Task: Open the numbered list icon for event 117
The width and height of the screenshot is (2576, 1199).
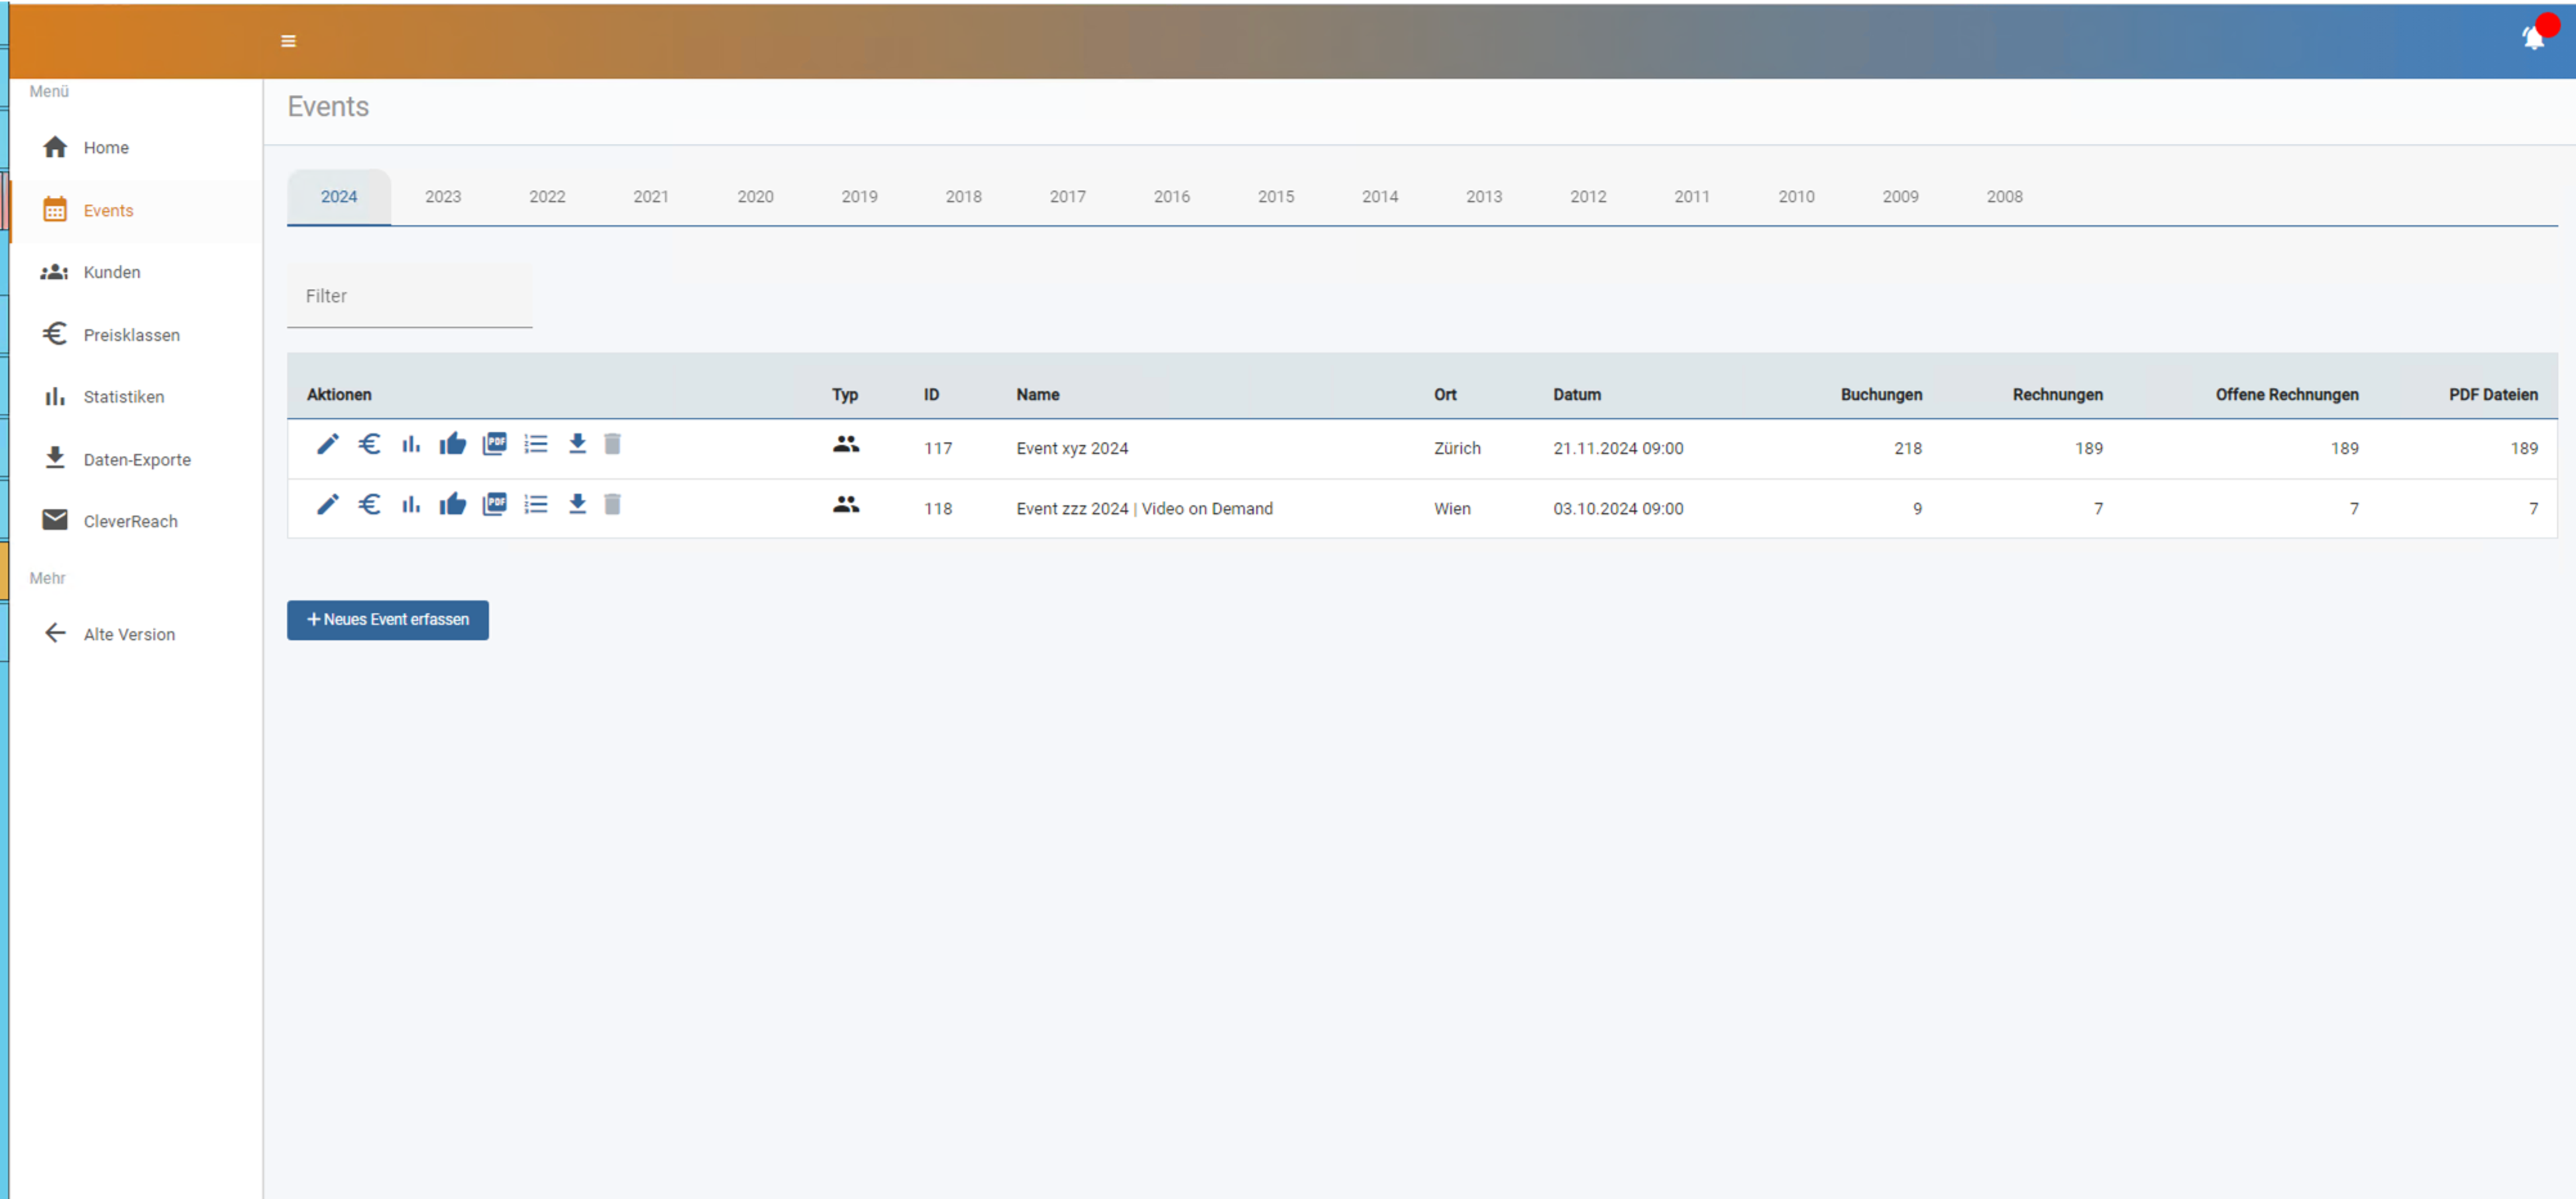Action: click(536, 444)
